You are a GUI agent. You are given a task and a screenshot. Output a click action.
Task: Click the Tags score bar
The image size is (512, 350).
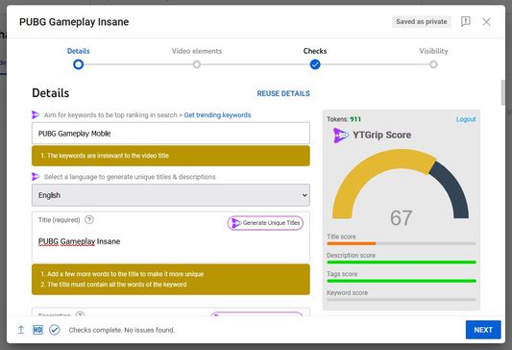click(x=402, y=281)
